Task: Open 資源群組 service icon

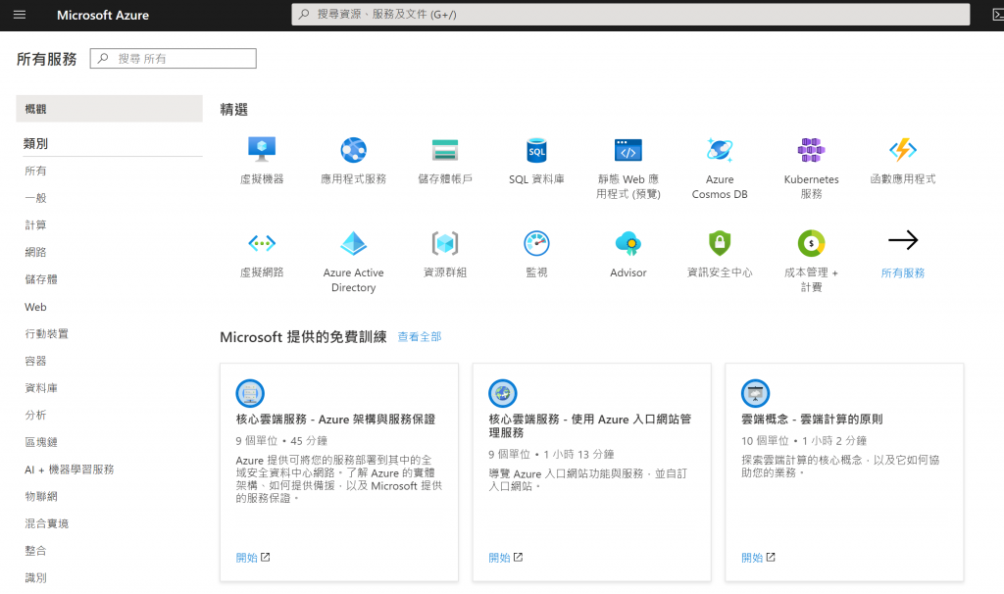Action: (x=445, y=243)
